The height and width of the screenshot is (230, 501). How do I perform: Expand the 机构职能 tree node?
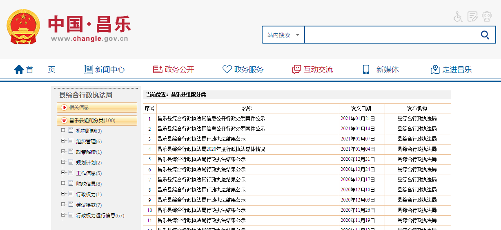(63, 131)
